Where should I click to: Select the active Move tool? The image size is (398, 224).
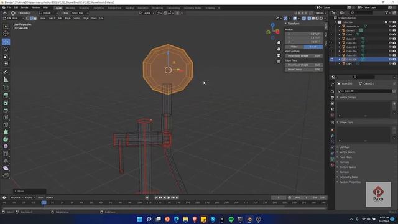tap(6, 42)
